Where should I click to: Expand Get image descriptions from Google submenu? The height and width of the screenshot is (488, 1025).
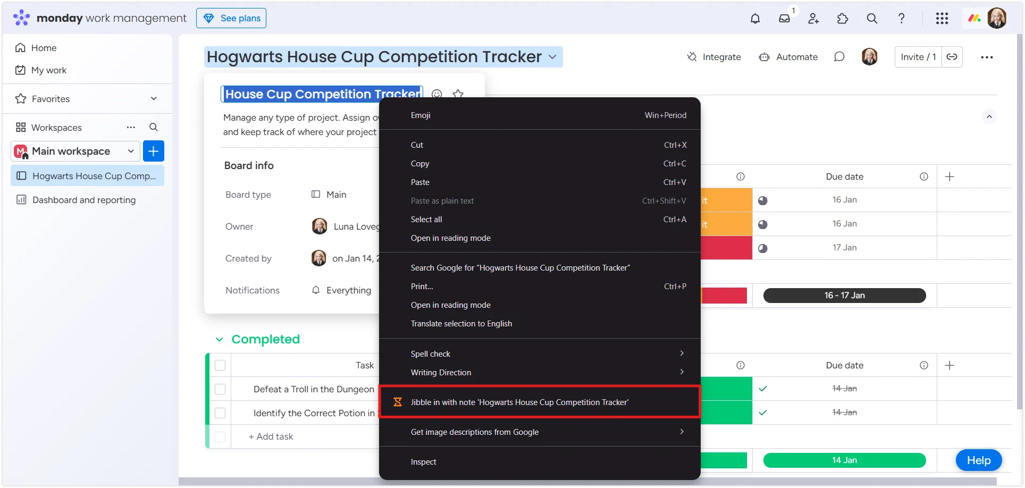coord(540,432)
